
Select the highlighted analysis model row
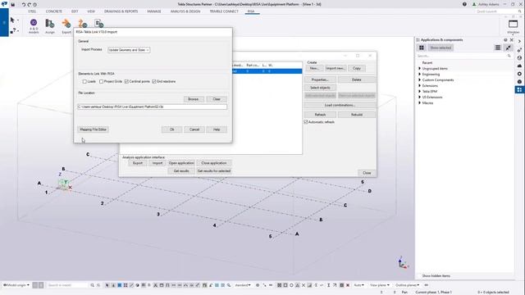point(267,71)
